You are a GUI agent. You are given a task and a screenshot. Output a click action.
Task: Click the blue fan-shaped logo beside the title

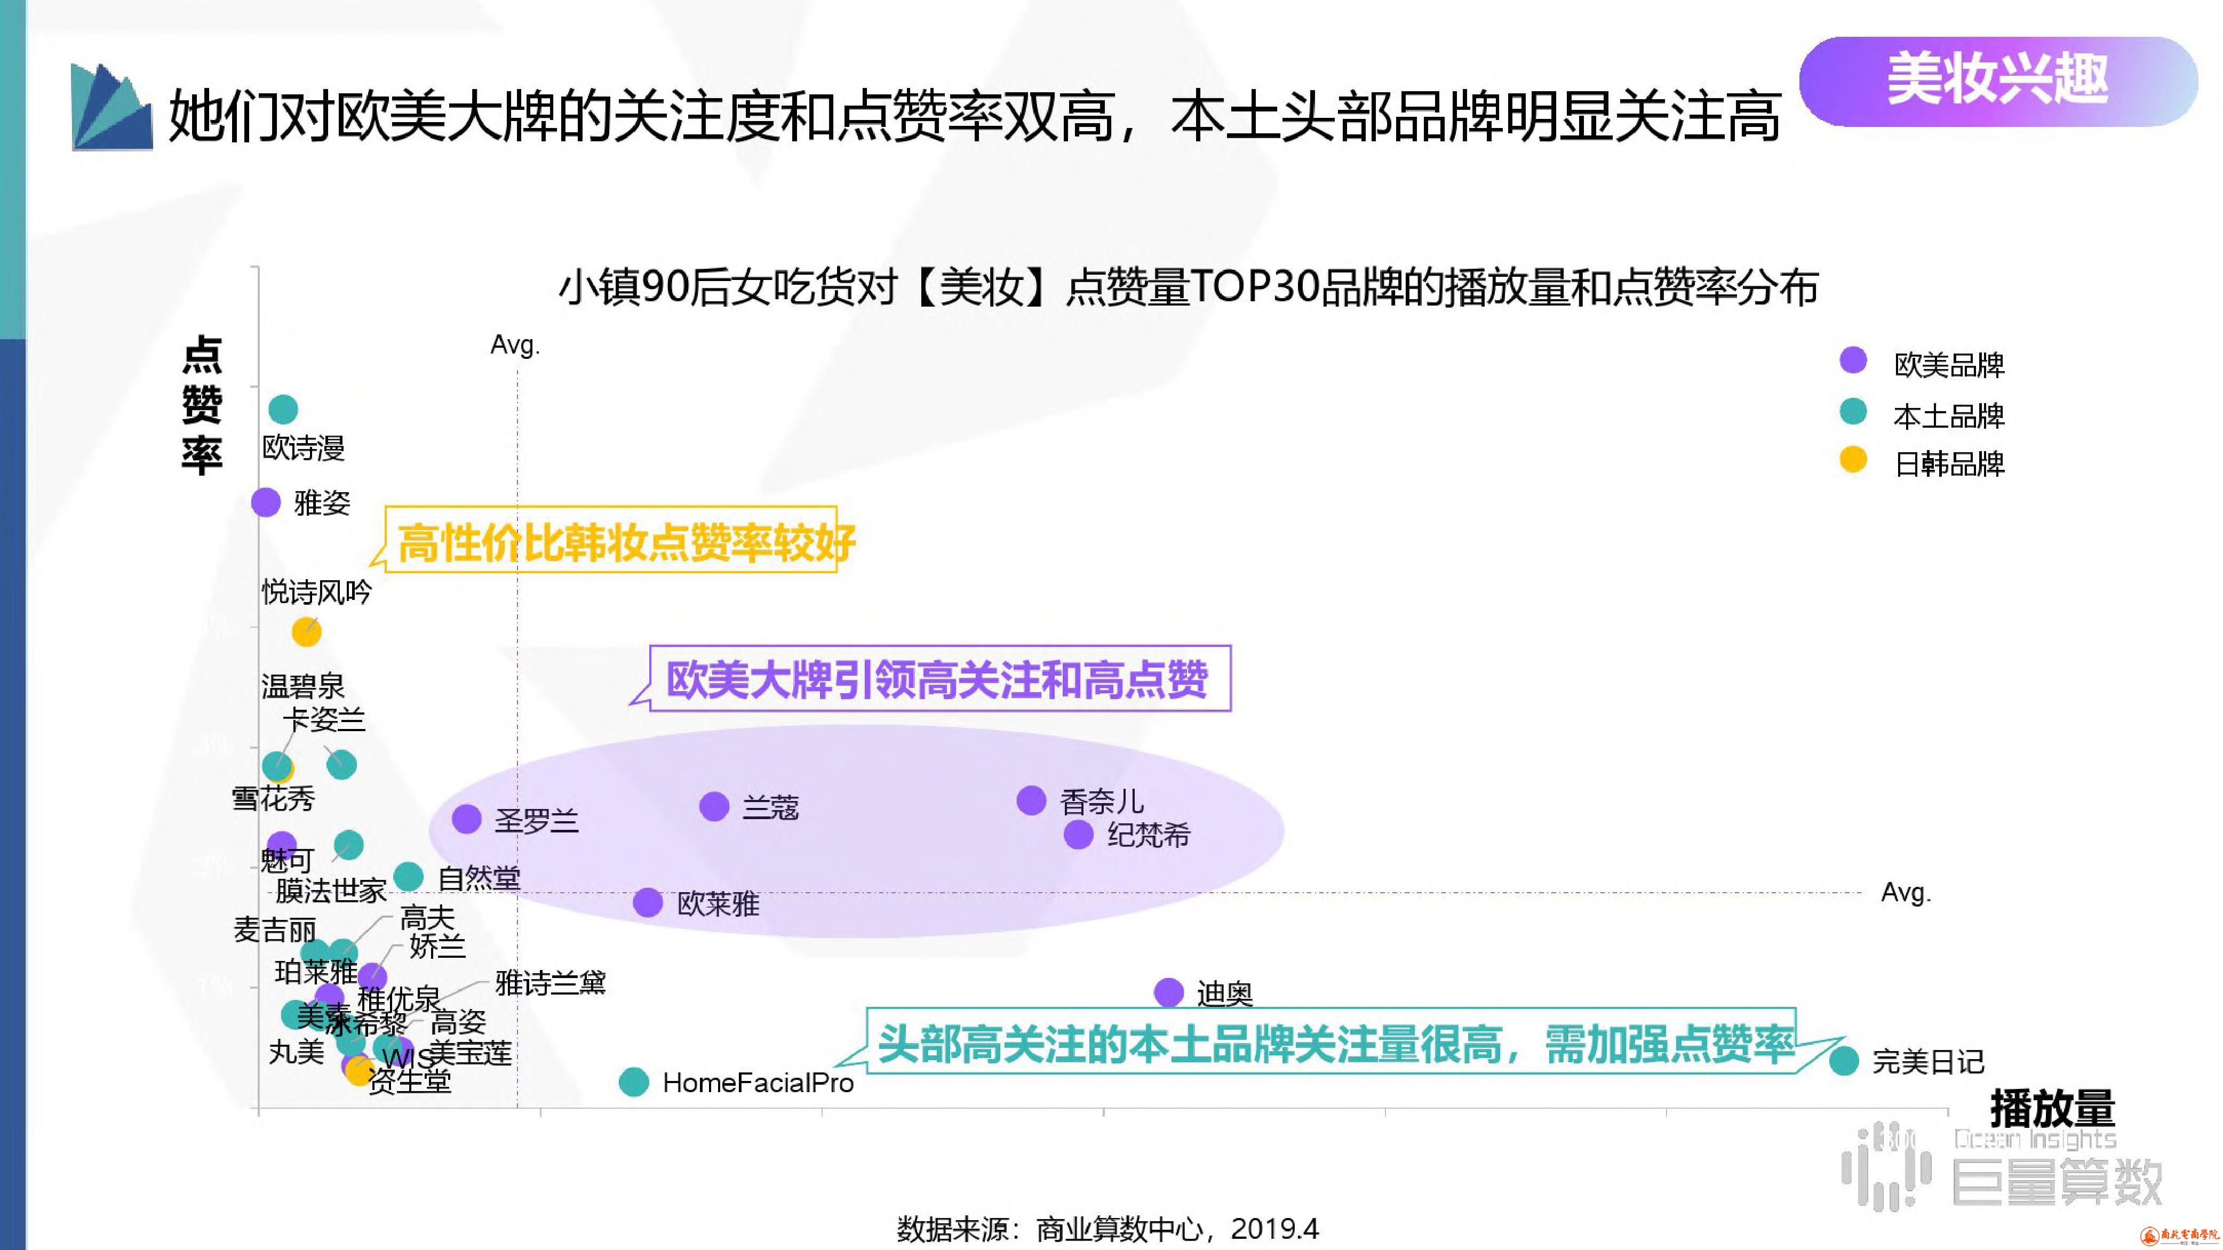[111, 107]
